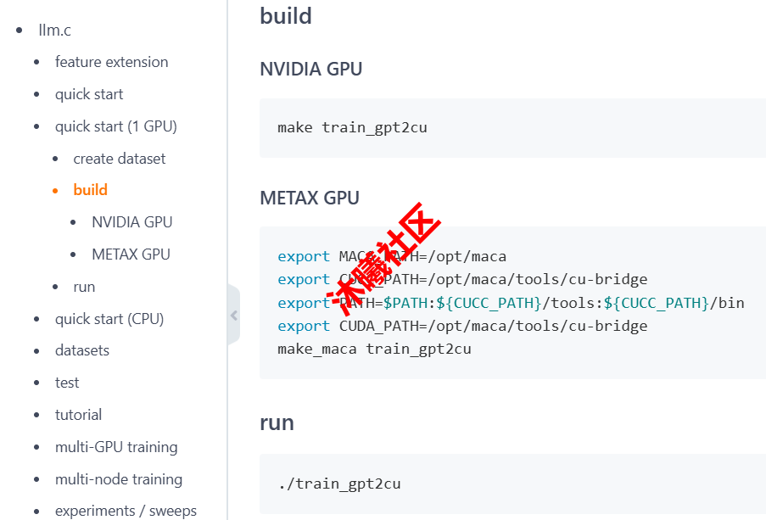Screen dimensions: 766x520
Task: Click the METAX GPU heading in content
Action: tap(310, 198)
